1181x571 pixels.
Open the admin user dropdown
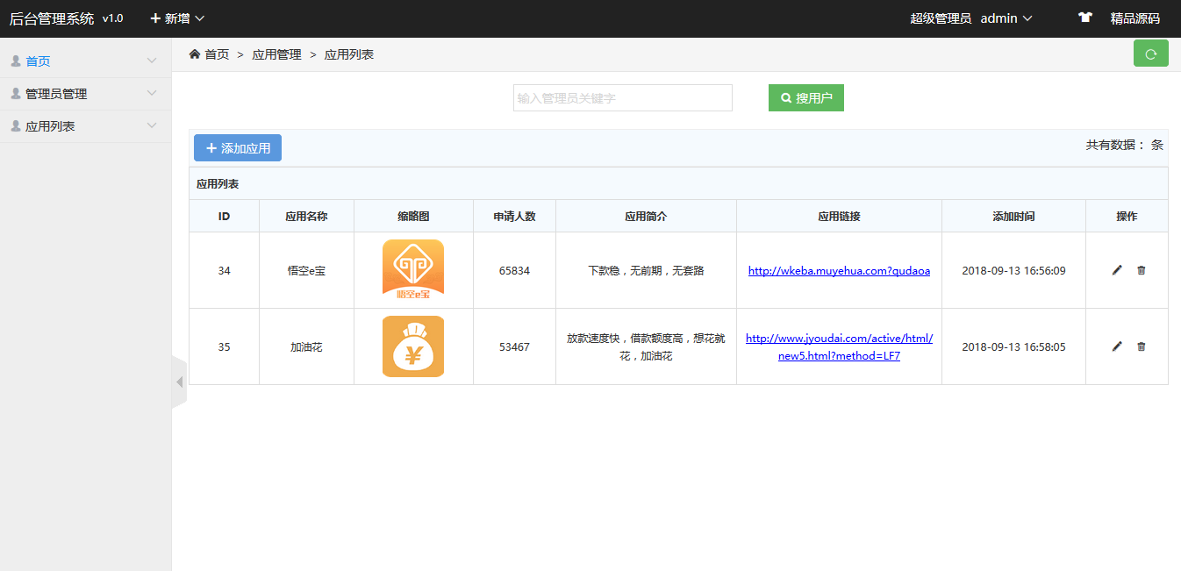point(1006,18)
